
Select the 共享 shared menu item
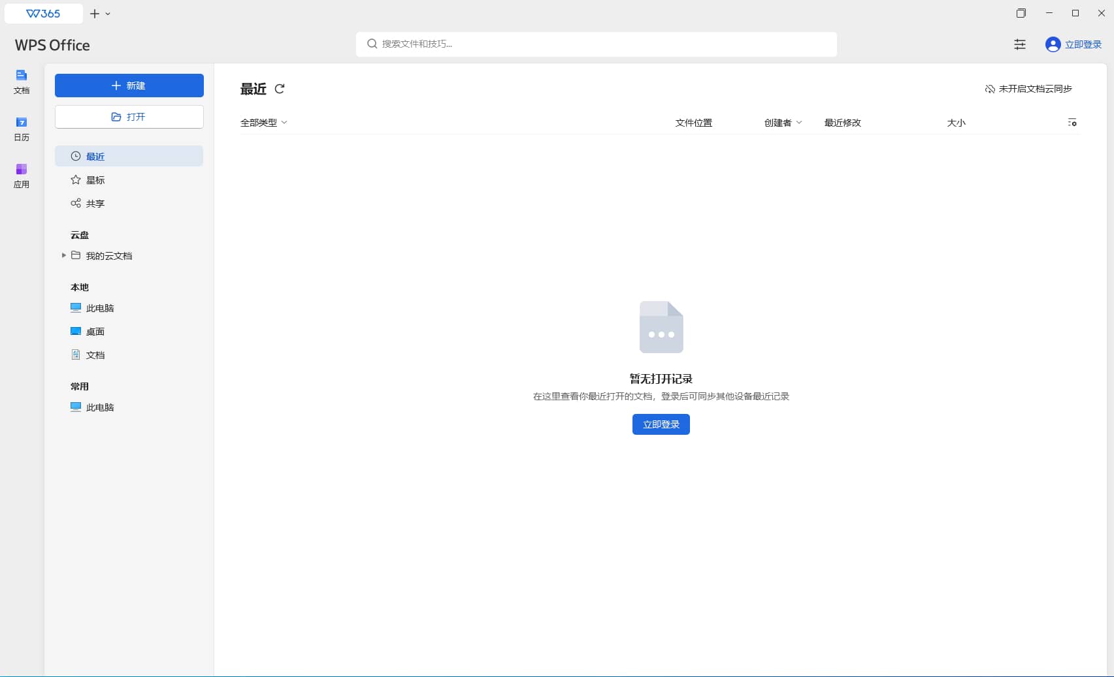pos(95,204)
